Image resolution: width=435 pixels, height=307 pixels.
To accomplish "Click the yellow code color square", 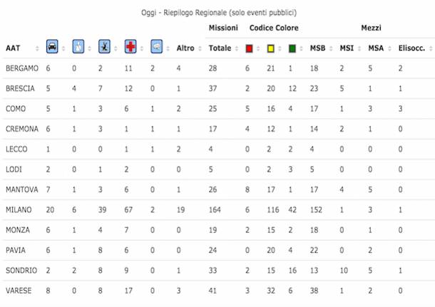I will 270,48.
